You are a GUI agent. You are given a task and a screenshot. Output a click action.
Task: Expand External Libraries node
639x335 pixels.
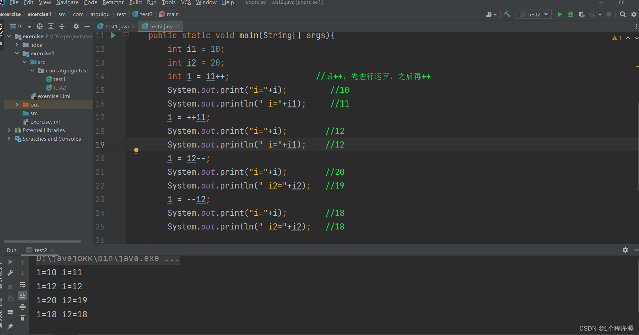9,130
